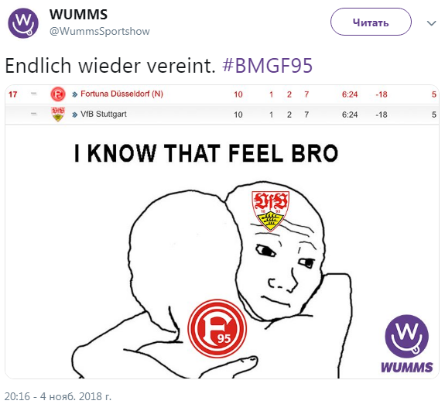The height and width of the screenshot is (411, 445).
Task: Open the meme image of hugging figures
Action: coord(222,252)
